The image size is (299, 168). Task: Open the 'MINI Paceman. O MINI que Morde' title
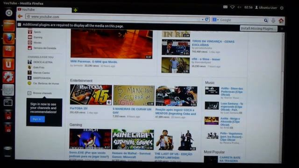[94, 62]
